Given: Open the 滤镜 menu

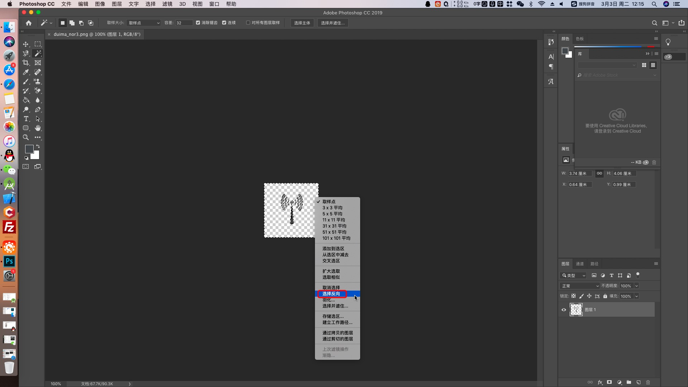Looking at the screenshot, I should (x=167, y=4).
